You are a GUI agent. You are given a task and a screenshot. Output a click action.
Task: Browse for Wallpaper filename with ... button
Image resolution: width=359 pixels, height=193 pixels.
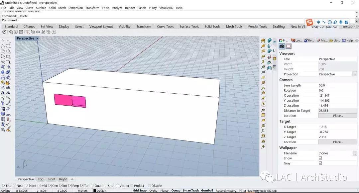pyautogui.click(x=355, y=153)
